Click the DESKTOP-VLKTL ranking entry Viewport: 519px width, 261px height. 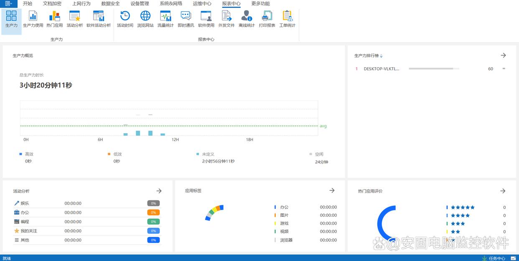pyautogui.click(x=381, y=69)
